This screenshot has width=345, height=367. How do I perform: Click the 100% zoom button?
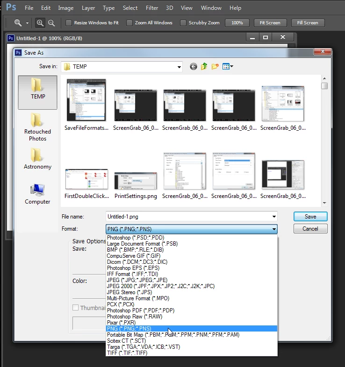coord(237,23)
